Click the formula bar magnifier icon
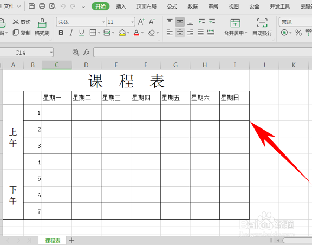The width and height of the screenshot is (312, 245). click(x=75, y=53)
